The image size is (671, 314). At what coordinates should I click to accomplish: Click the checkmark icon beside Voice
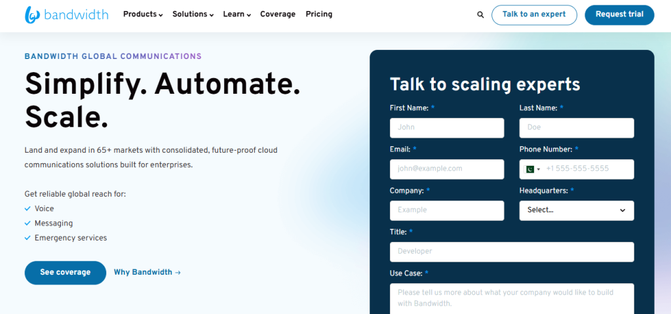coord(28,208)
